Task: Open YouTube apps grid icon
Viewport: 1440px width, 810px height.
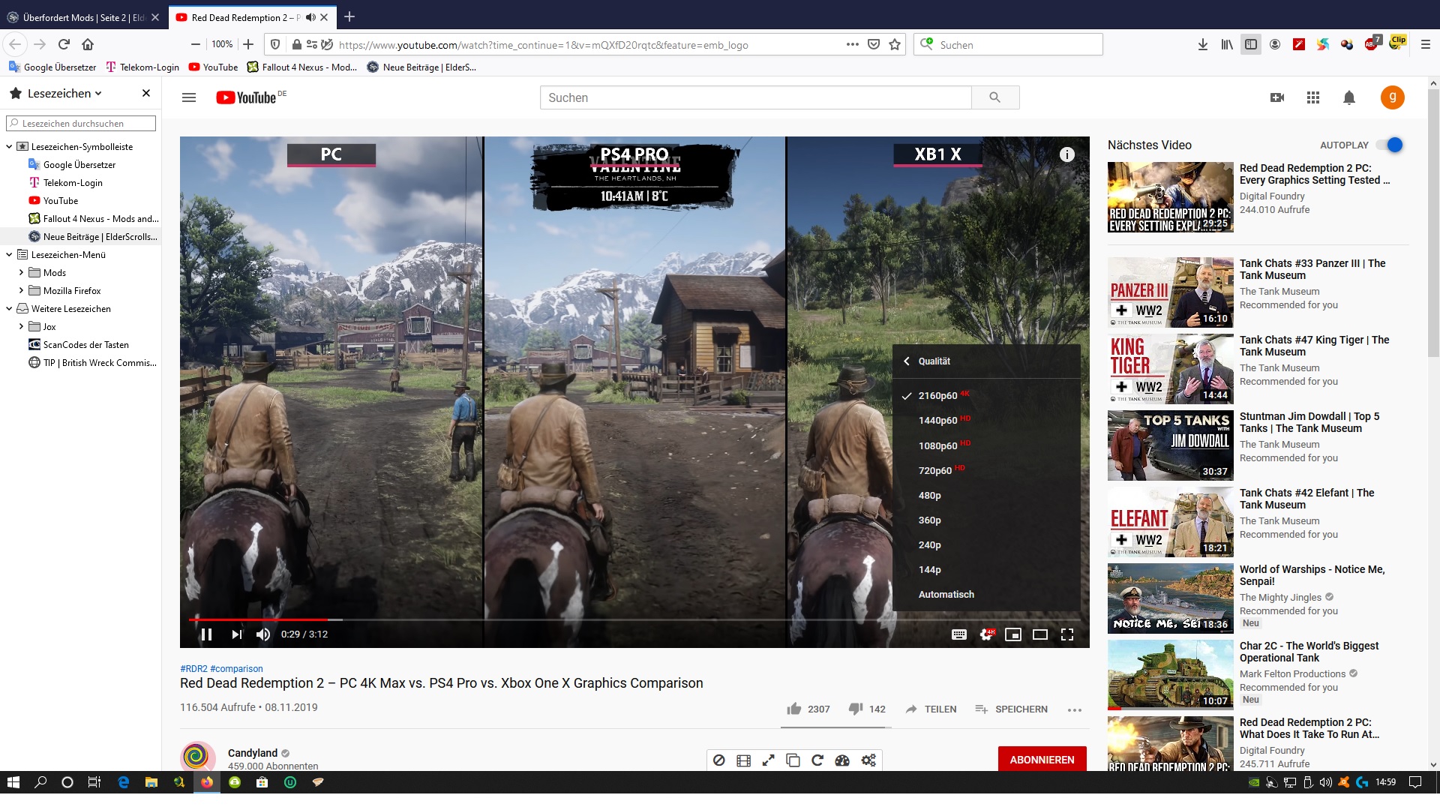Action: click(1312, 97)
